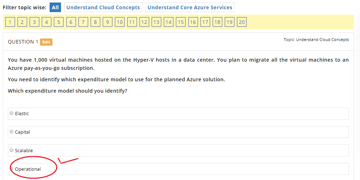The width and height of the screenshot is (360, 180).
Task: Go to question number 1
Action: (x=10, y=22)
